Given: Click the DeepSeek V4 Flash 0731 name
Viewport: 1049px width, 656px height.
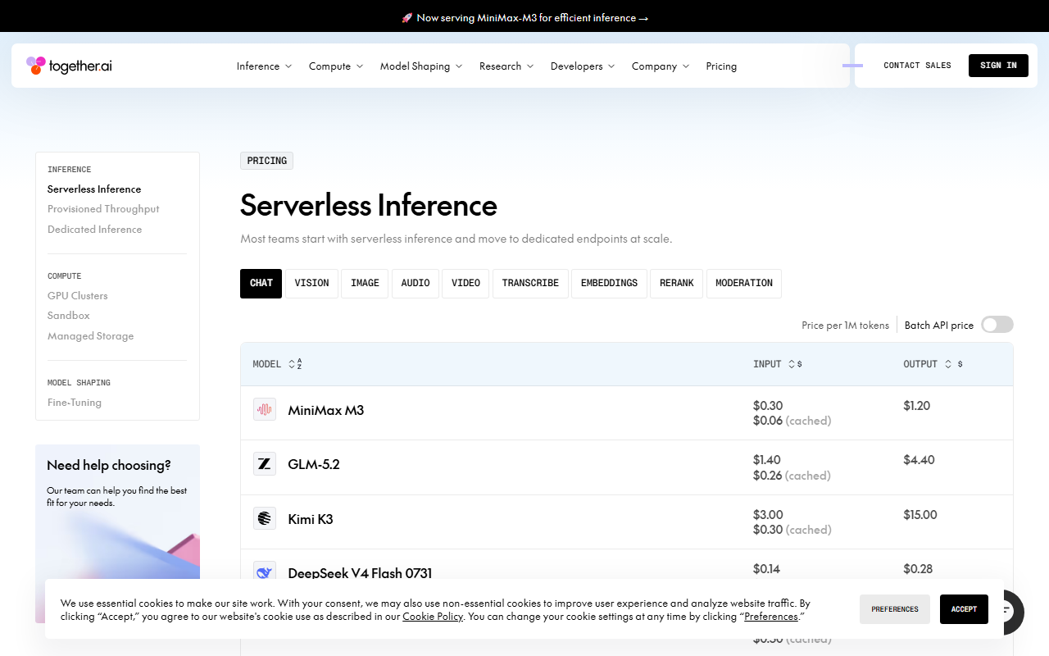Looking at the screenshot, I should point(360,573).
